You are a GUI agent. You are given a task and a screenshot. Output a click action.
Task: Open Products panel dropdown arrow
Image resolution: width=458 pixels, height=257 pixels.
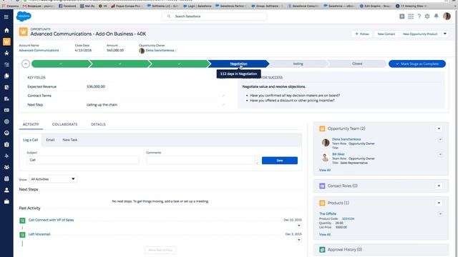[439, 203]
